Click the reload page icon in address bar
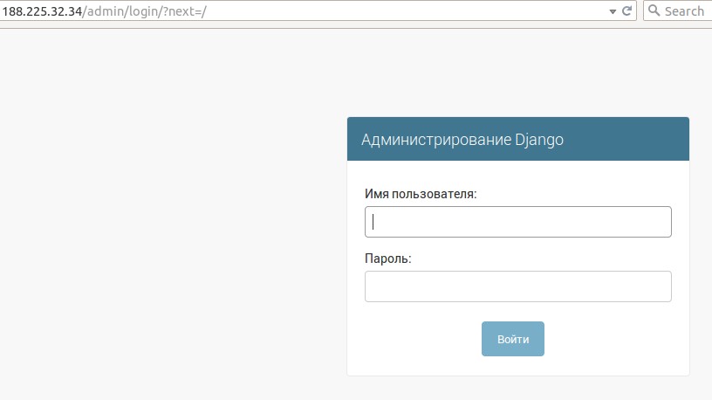This screenshot has width=712, height=400. (627, 10)
